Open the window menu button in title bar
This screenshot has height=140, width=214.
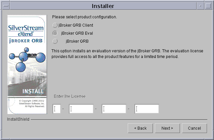coord(6,6)
